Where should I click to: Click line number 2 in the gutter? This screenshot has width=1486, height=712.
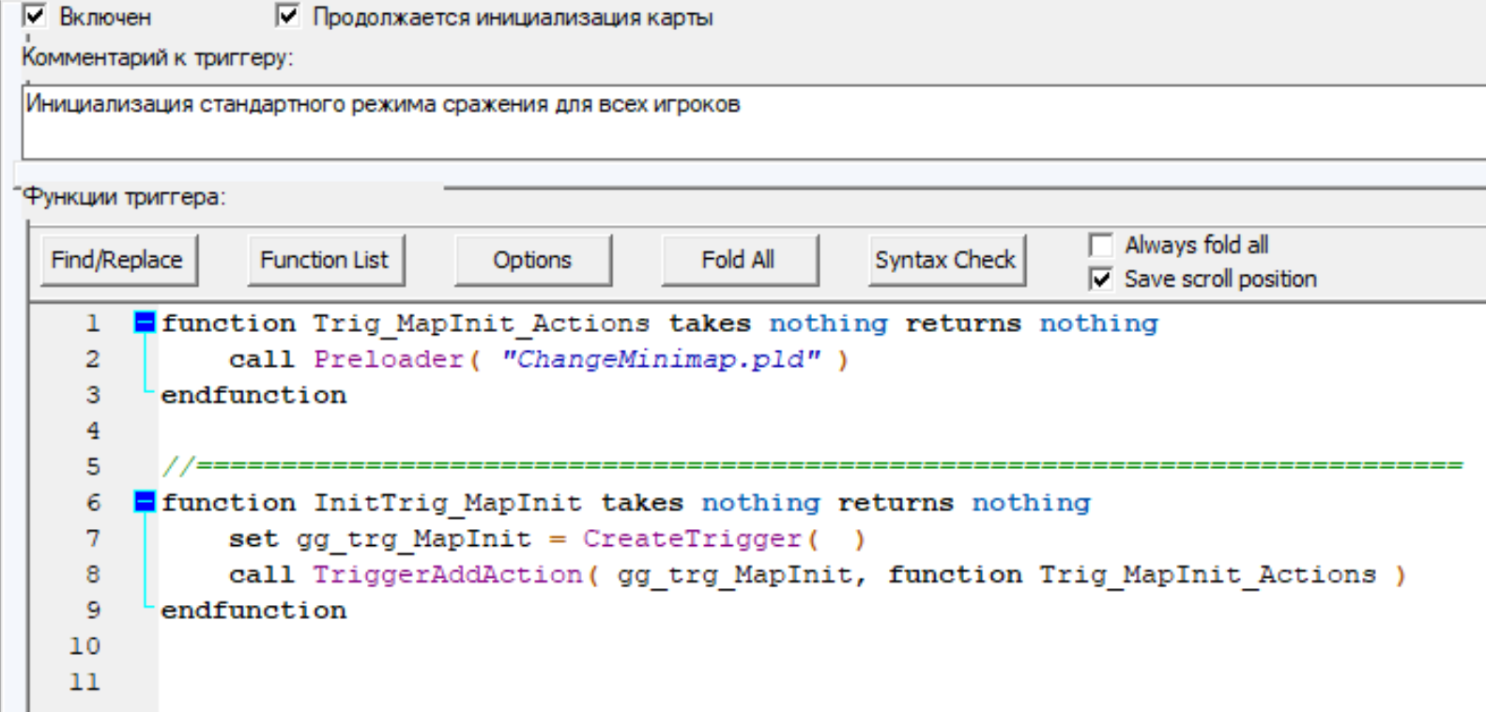(x=92, y=359)
